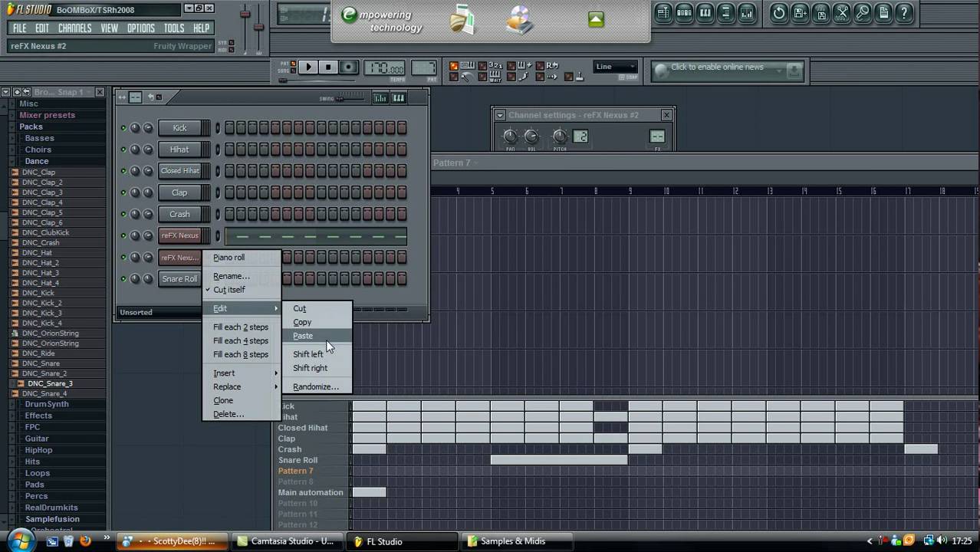Image resolution: width=980 pixels, height=552 pixels.
Task: Mute the Hihat channel LED
Action: (123, 149)
